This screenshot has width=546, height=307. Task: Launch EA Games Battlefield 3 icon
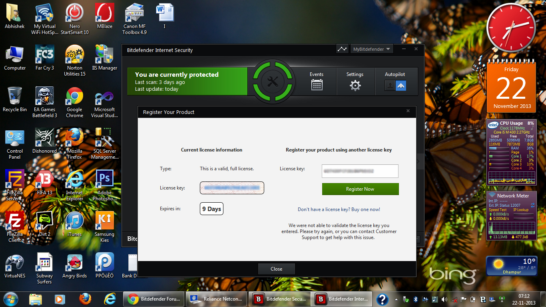click(x=45, y=102)
